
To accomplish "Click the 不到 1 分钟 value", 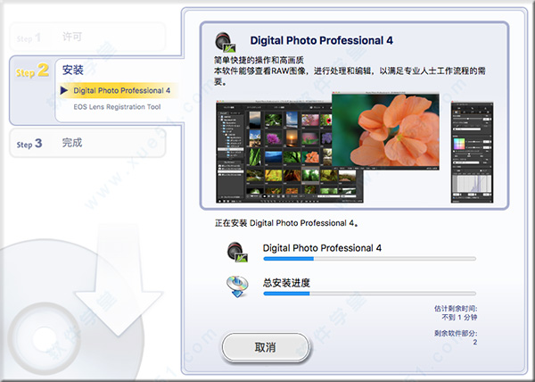I will point(459,318).
